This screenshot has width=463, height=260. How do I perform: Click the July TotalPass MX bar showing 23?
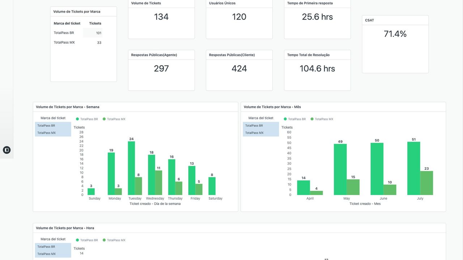[x=427, y=183]
